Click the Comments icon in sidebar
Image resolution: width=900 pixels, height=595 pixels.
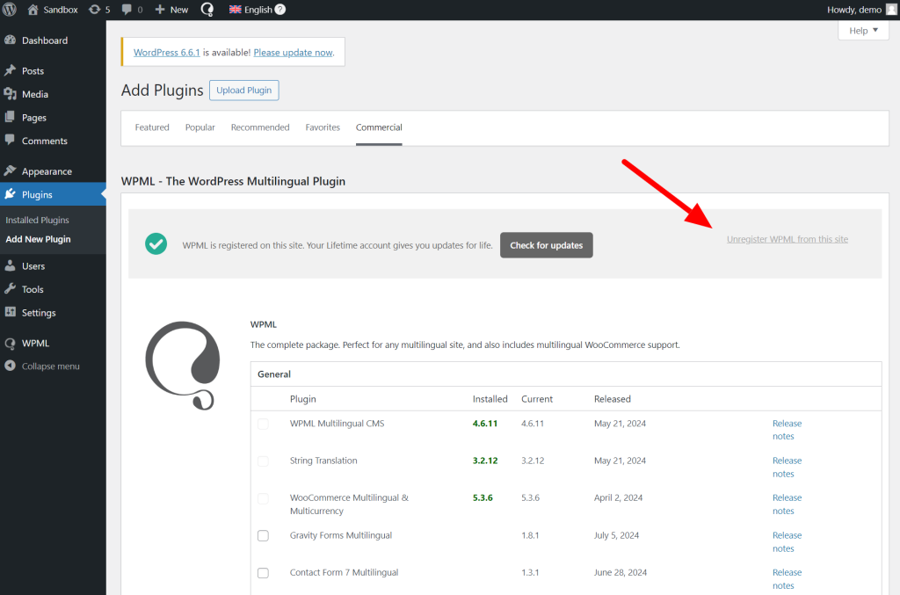[x=10, y=140]
